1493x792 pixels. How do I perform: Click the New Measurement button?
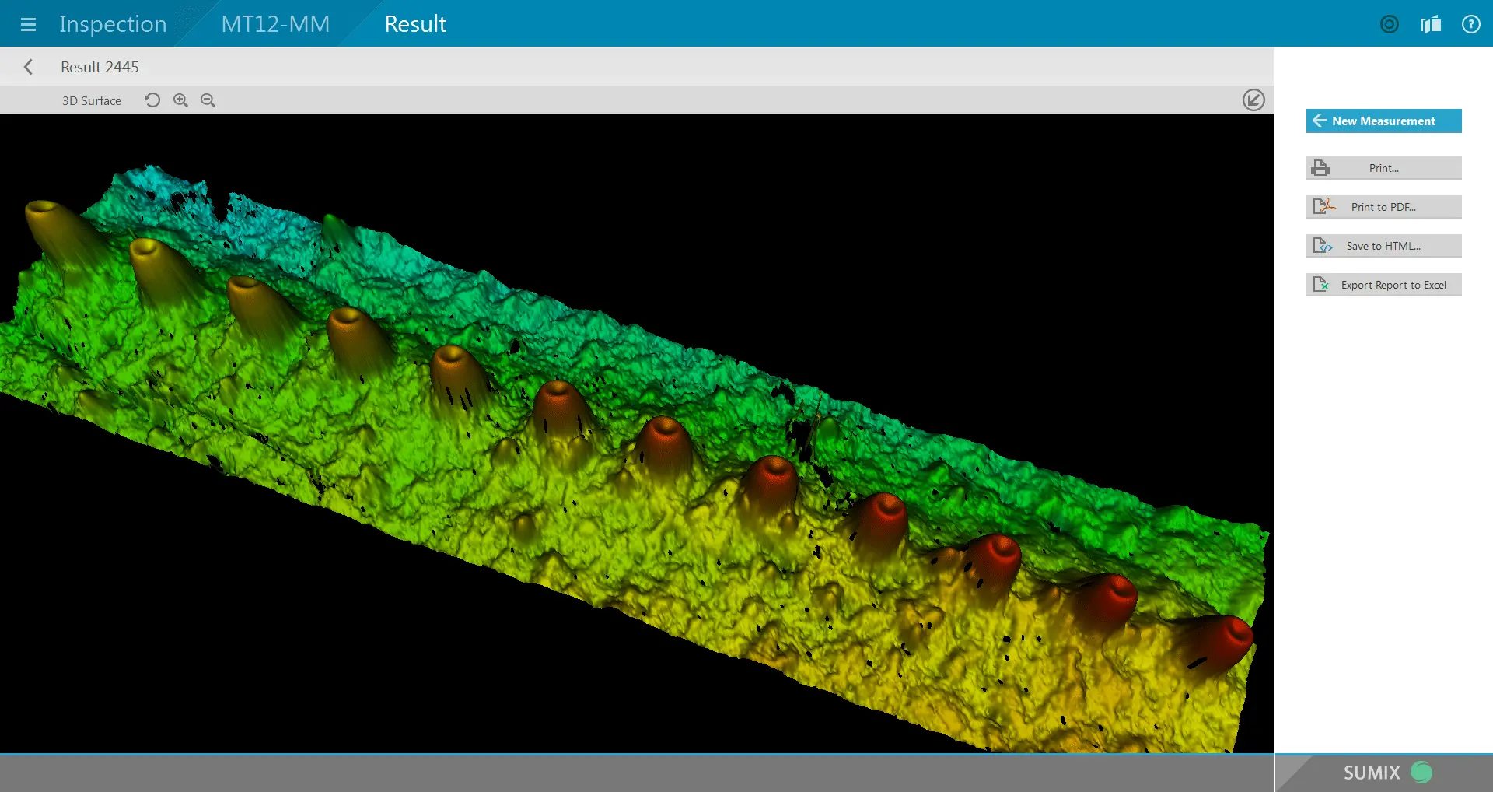pos(1383,121)
